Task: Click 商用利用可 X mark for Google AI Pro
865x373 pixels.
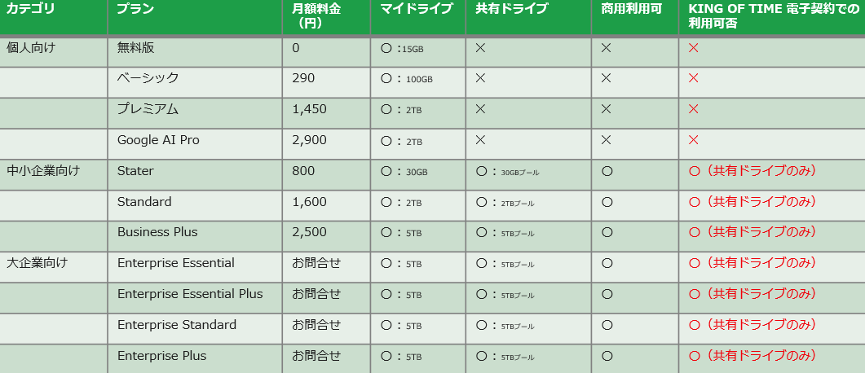Action: coord(606,141)
